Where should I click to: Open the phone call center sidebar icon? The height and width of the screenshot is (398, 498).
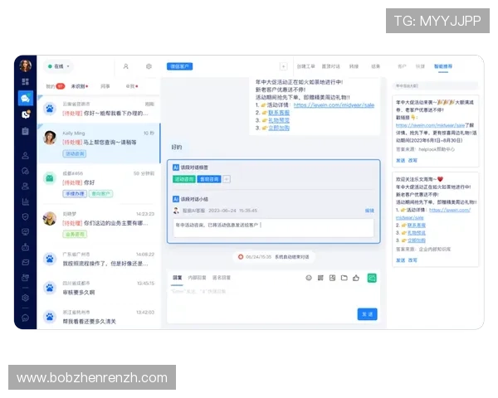pos(26,114)
